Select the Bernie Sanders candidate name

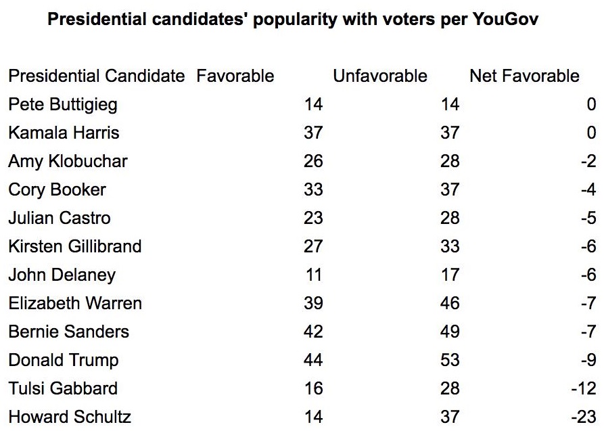[68, 332]
